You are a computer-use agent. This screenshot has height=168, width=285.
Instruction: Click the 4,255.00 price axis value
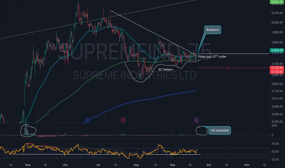[277, 122]
